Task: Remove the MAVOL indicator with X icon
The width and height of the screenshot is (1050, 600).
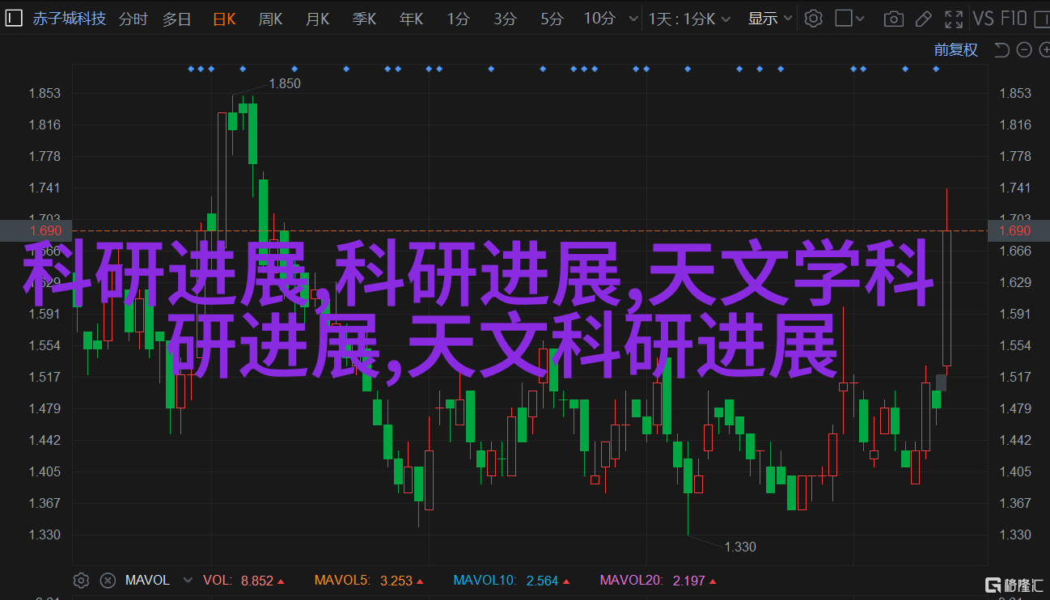Action: pyautogui.click(x=107, y=580)
